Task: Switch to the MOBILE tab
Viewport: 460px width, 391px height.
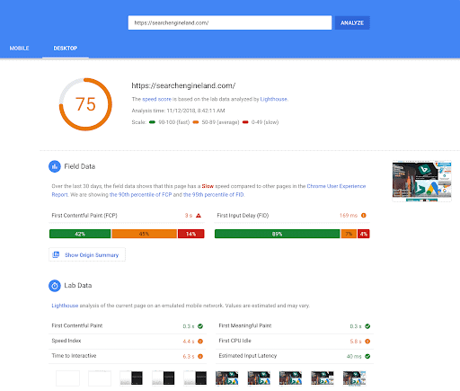Action: (x=19, y=49)
